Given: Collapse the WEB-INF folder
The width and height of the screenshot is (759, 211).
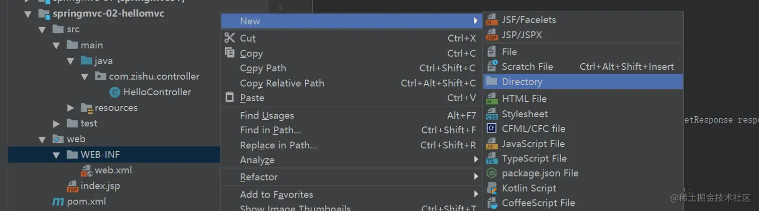Looking at the screenshot, I should (57, 155).
